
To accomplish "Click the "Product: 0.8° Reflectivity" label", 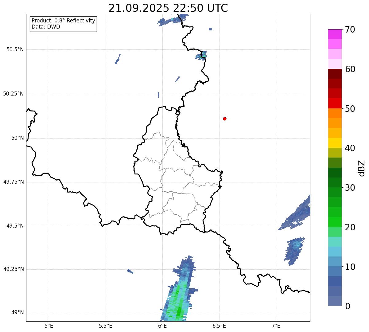I will [x=64, y=21].
